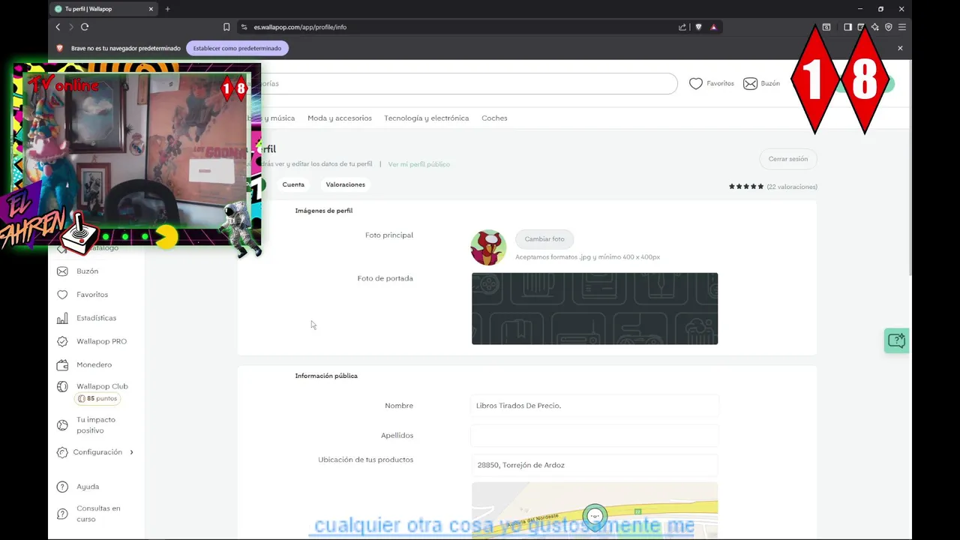The height and width of the screenshot is (540, 960).
Task: Click the site settings icon before URL
Action: click(244, 27)
